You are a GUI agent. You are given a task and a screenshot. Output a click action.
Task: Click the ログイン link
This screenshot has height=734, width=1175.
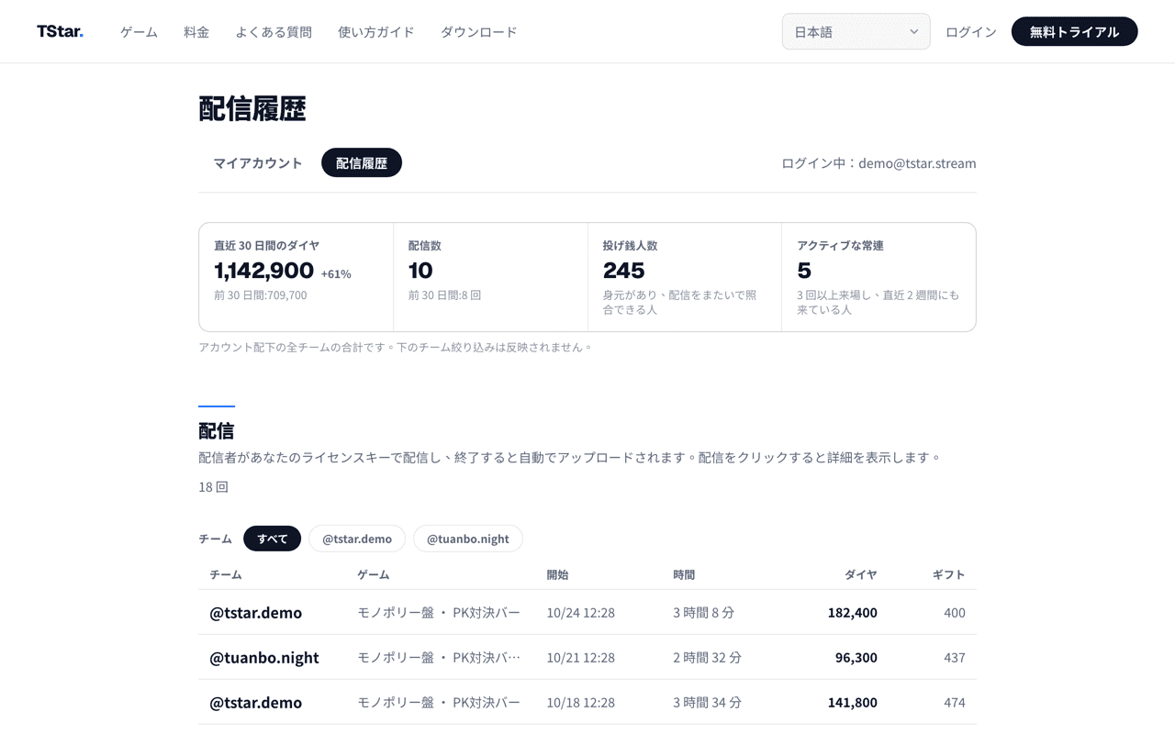(971, 31)
